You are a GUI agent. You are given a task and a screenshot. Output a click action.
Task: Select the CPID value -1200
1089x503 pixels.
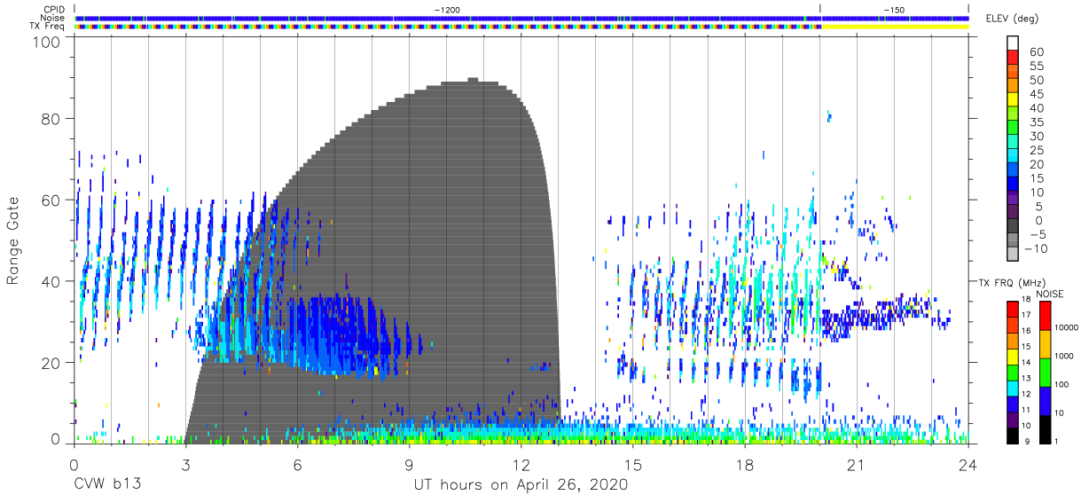[x=447, y=9]
